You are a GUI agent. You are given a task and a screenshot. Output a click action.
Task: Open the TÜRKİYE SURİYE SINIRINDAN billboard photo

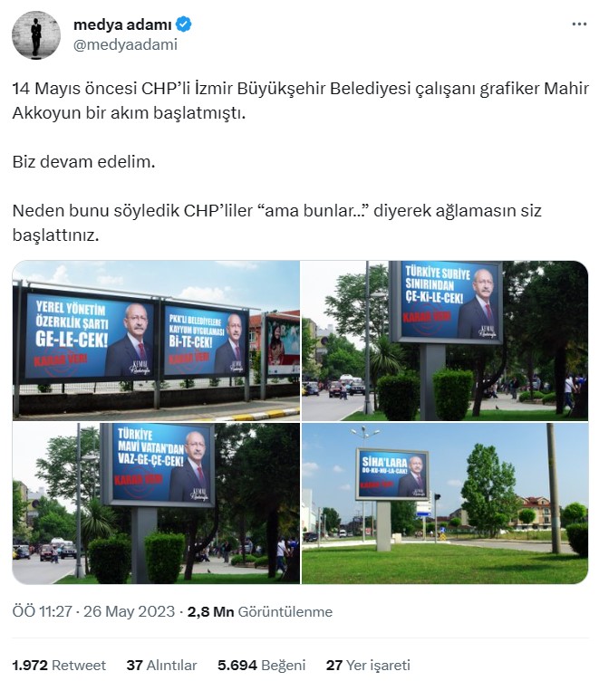(x=445, y=340)
